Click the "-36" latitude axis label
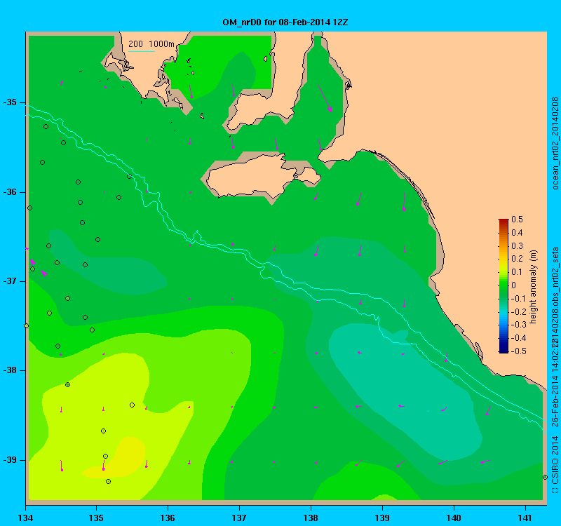 point(10,192)
